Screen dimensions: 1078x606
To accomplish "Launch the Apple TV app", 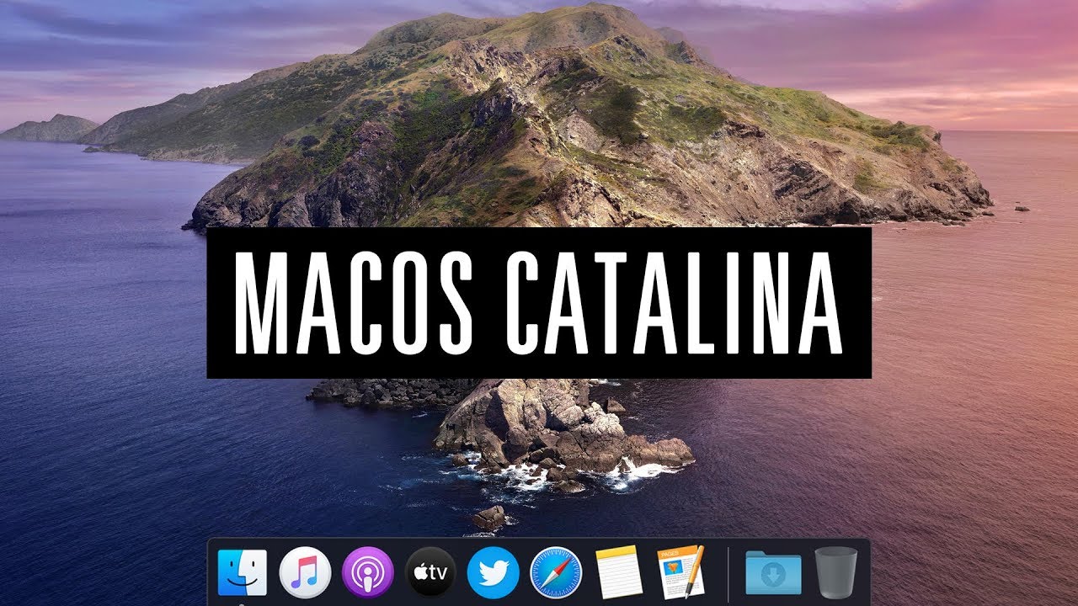I will point(430,572).
